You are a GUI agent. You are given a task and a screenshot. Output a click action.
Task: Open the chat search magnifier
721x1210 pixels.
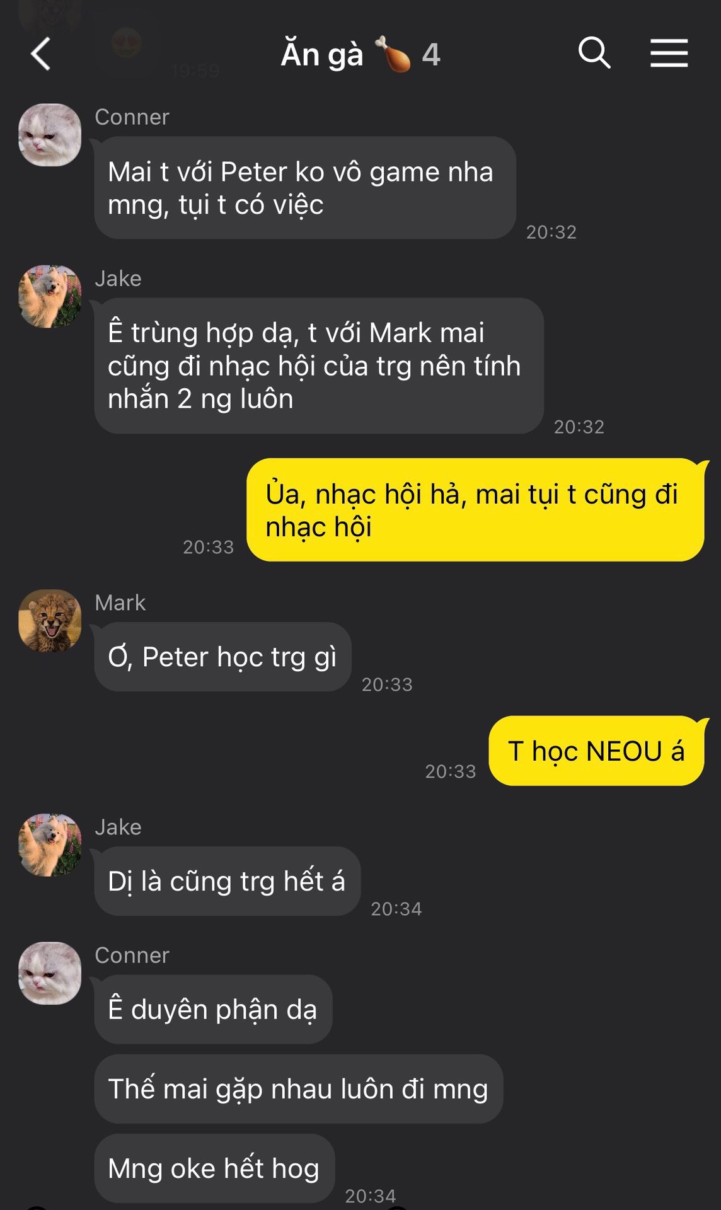[594, 53]
